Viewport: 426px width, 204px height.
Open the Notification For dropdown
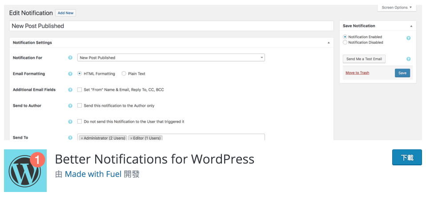(171, 58)
